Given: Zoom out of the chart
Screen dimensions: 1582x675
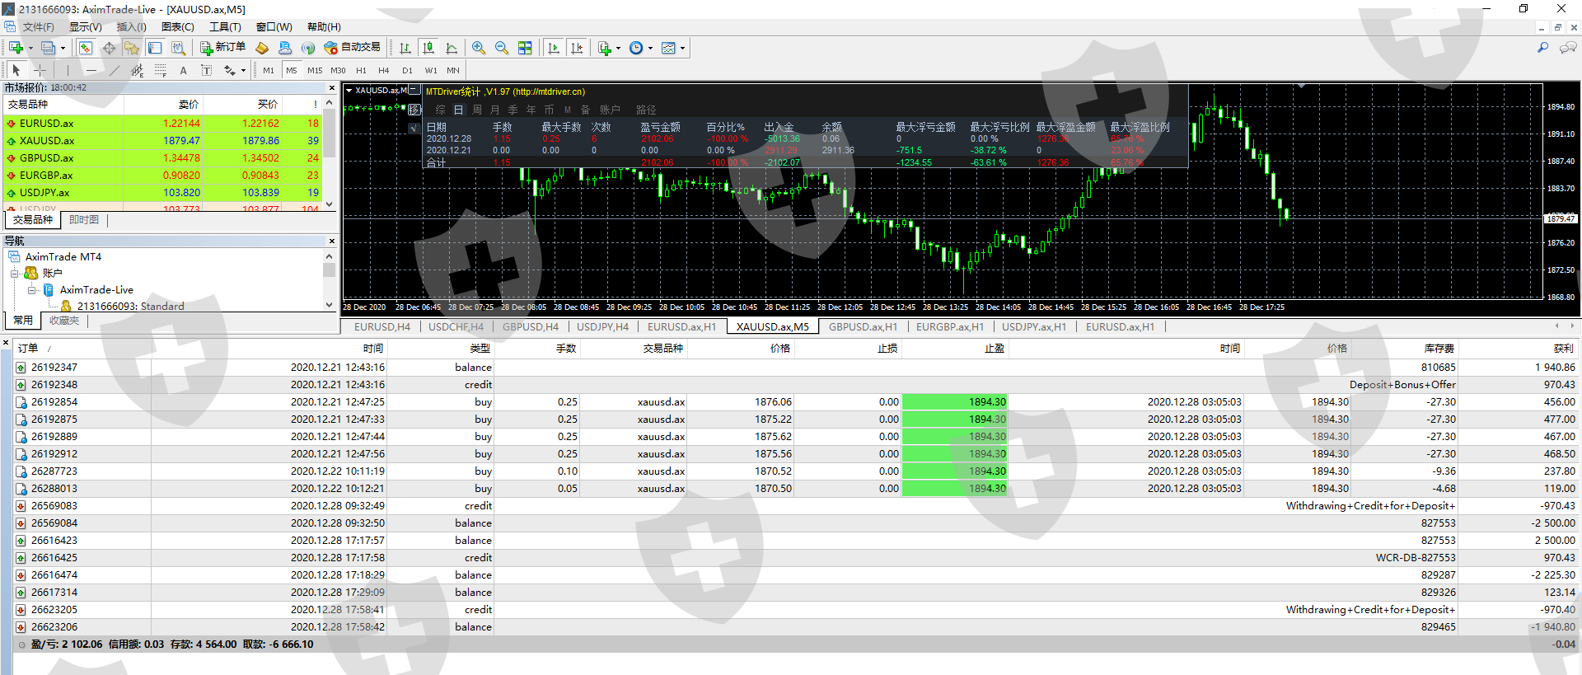Looking at the screenshot, I should [x=502, y=48].
